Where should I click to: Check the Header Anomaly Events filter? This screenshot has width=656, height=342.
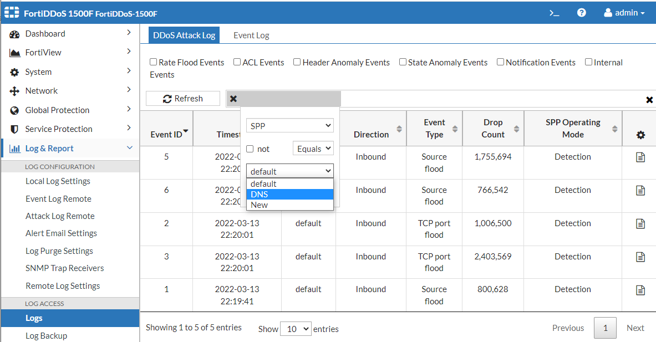297,62
